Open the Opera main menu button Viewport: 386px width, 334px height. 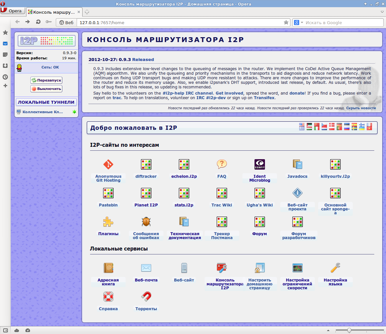(12, 11)
